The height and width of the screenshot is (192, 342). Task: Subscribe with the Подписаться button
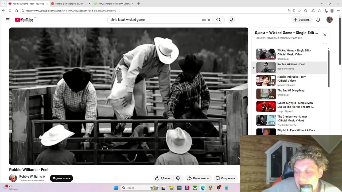coord(61,178)
